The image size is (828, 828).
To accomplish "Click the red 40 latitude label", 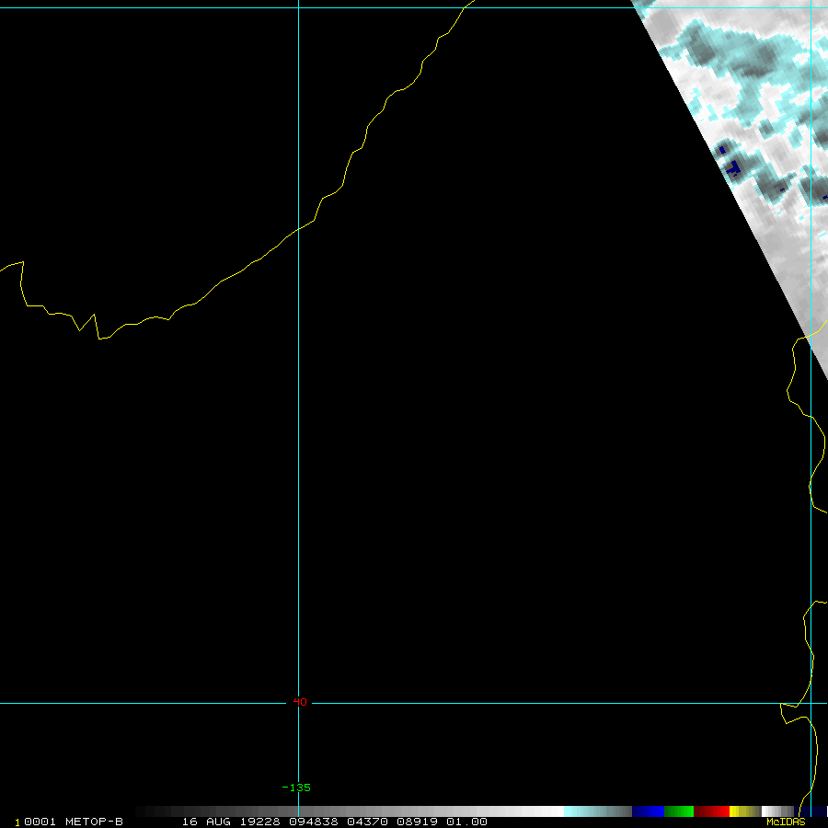I will (300, 702).
